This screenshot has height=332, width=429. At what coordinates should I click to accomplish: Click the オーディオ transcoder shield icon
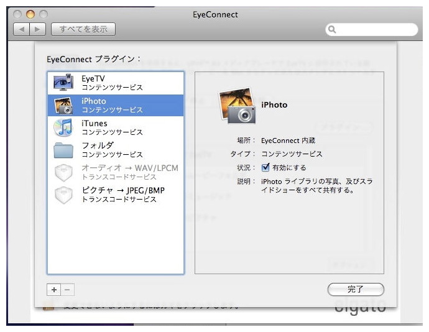[x=64, y=172]
